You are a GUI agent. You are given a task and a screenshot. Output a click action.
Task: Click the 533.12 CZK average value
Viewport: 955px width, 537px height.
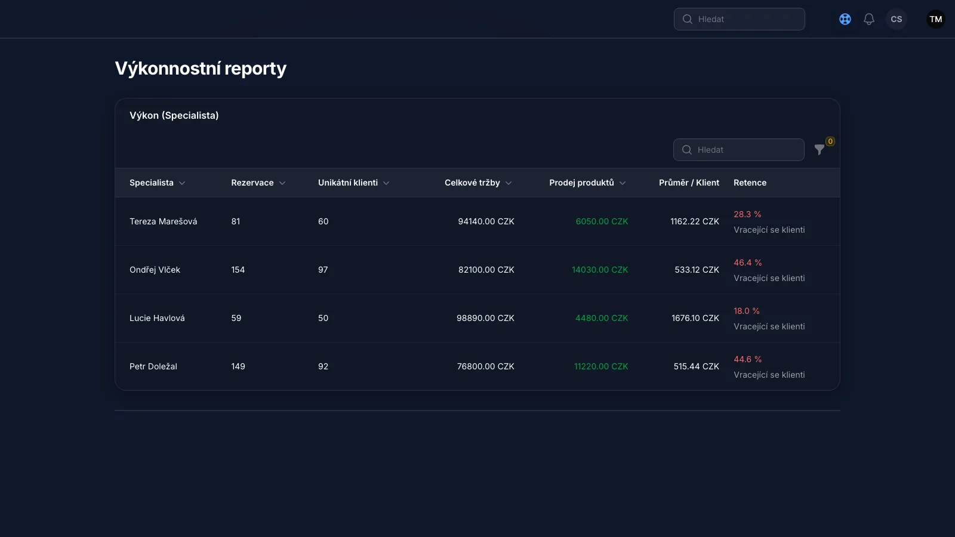pyautogui.click(x=697, y=270)
